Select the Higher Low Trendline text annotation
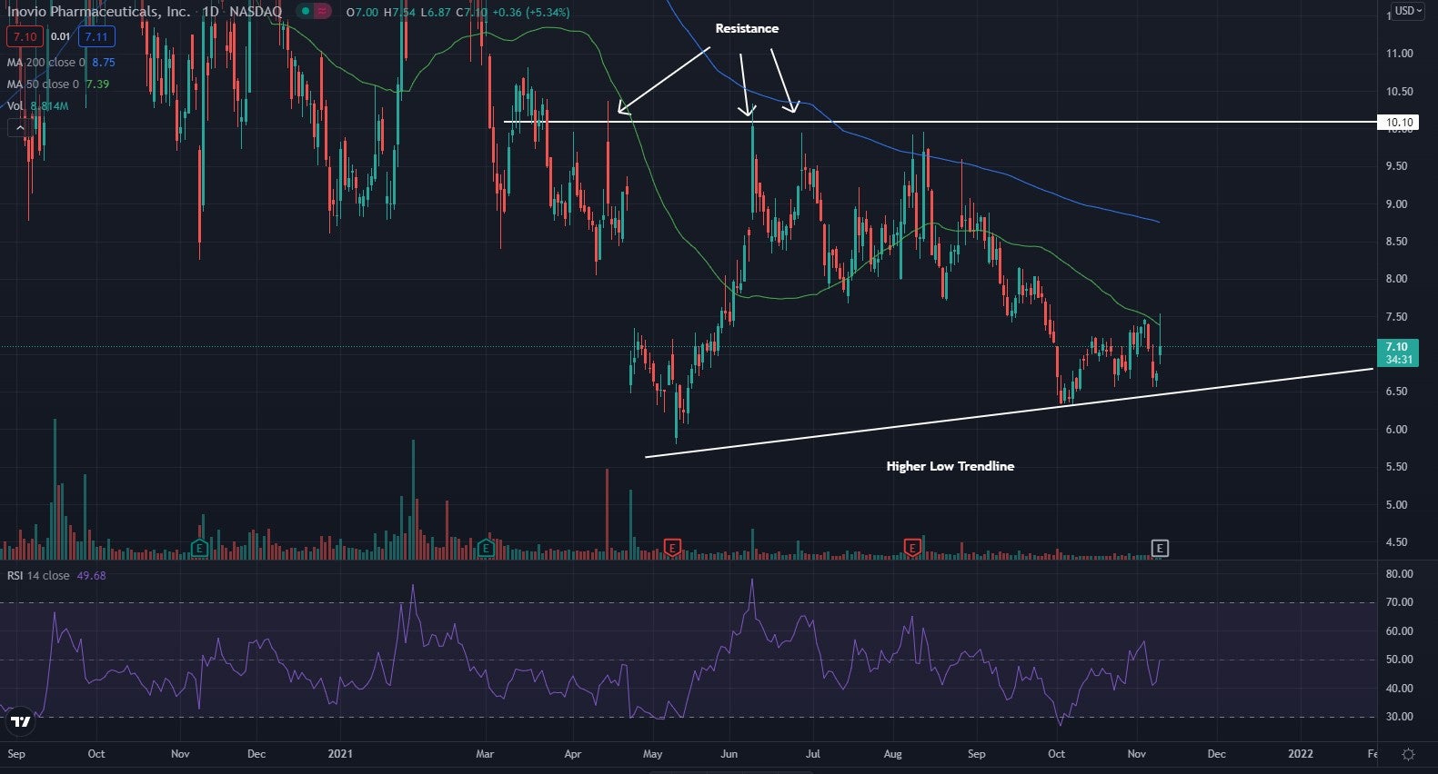1438x774 pixels. click(x=950, y=466)
